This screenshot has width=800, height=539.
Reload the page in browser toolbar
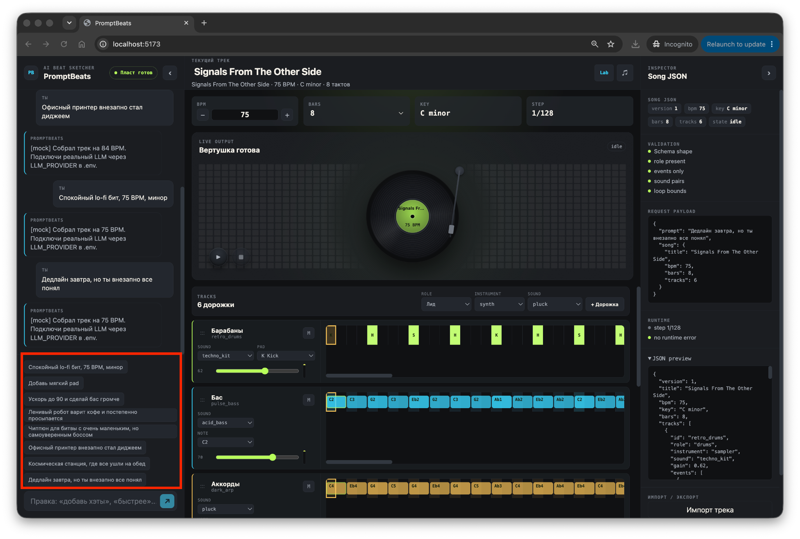point(64,44)
